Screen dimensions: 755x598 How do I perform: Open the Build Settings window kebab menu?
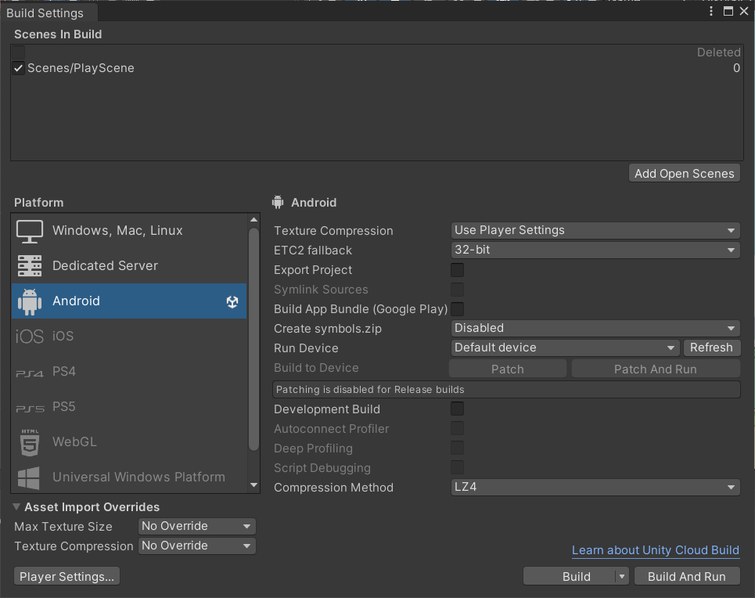[x=711, y=11]
